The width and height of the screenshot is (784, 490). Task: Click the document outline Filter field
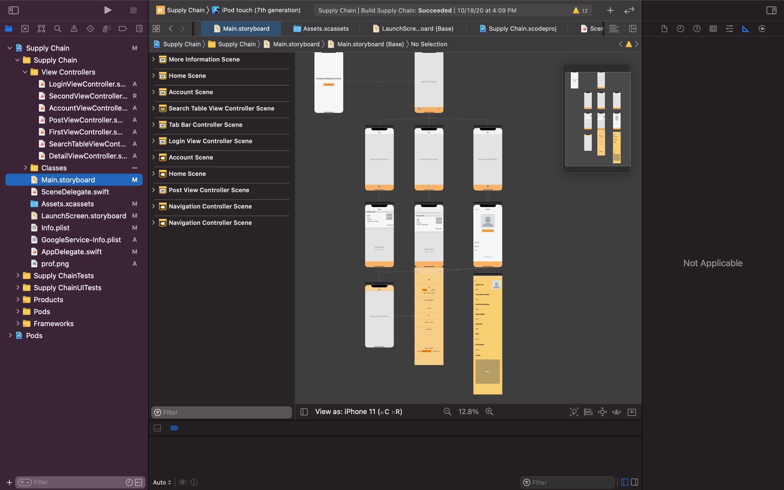[222, 412]
